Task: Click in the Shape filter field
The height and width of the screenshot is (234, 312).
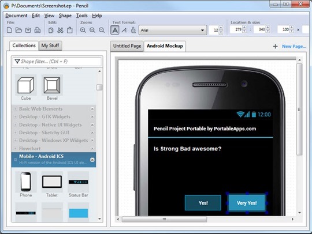Action: coord(57,62)
